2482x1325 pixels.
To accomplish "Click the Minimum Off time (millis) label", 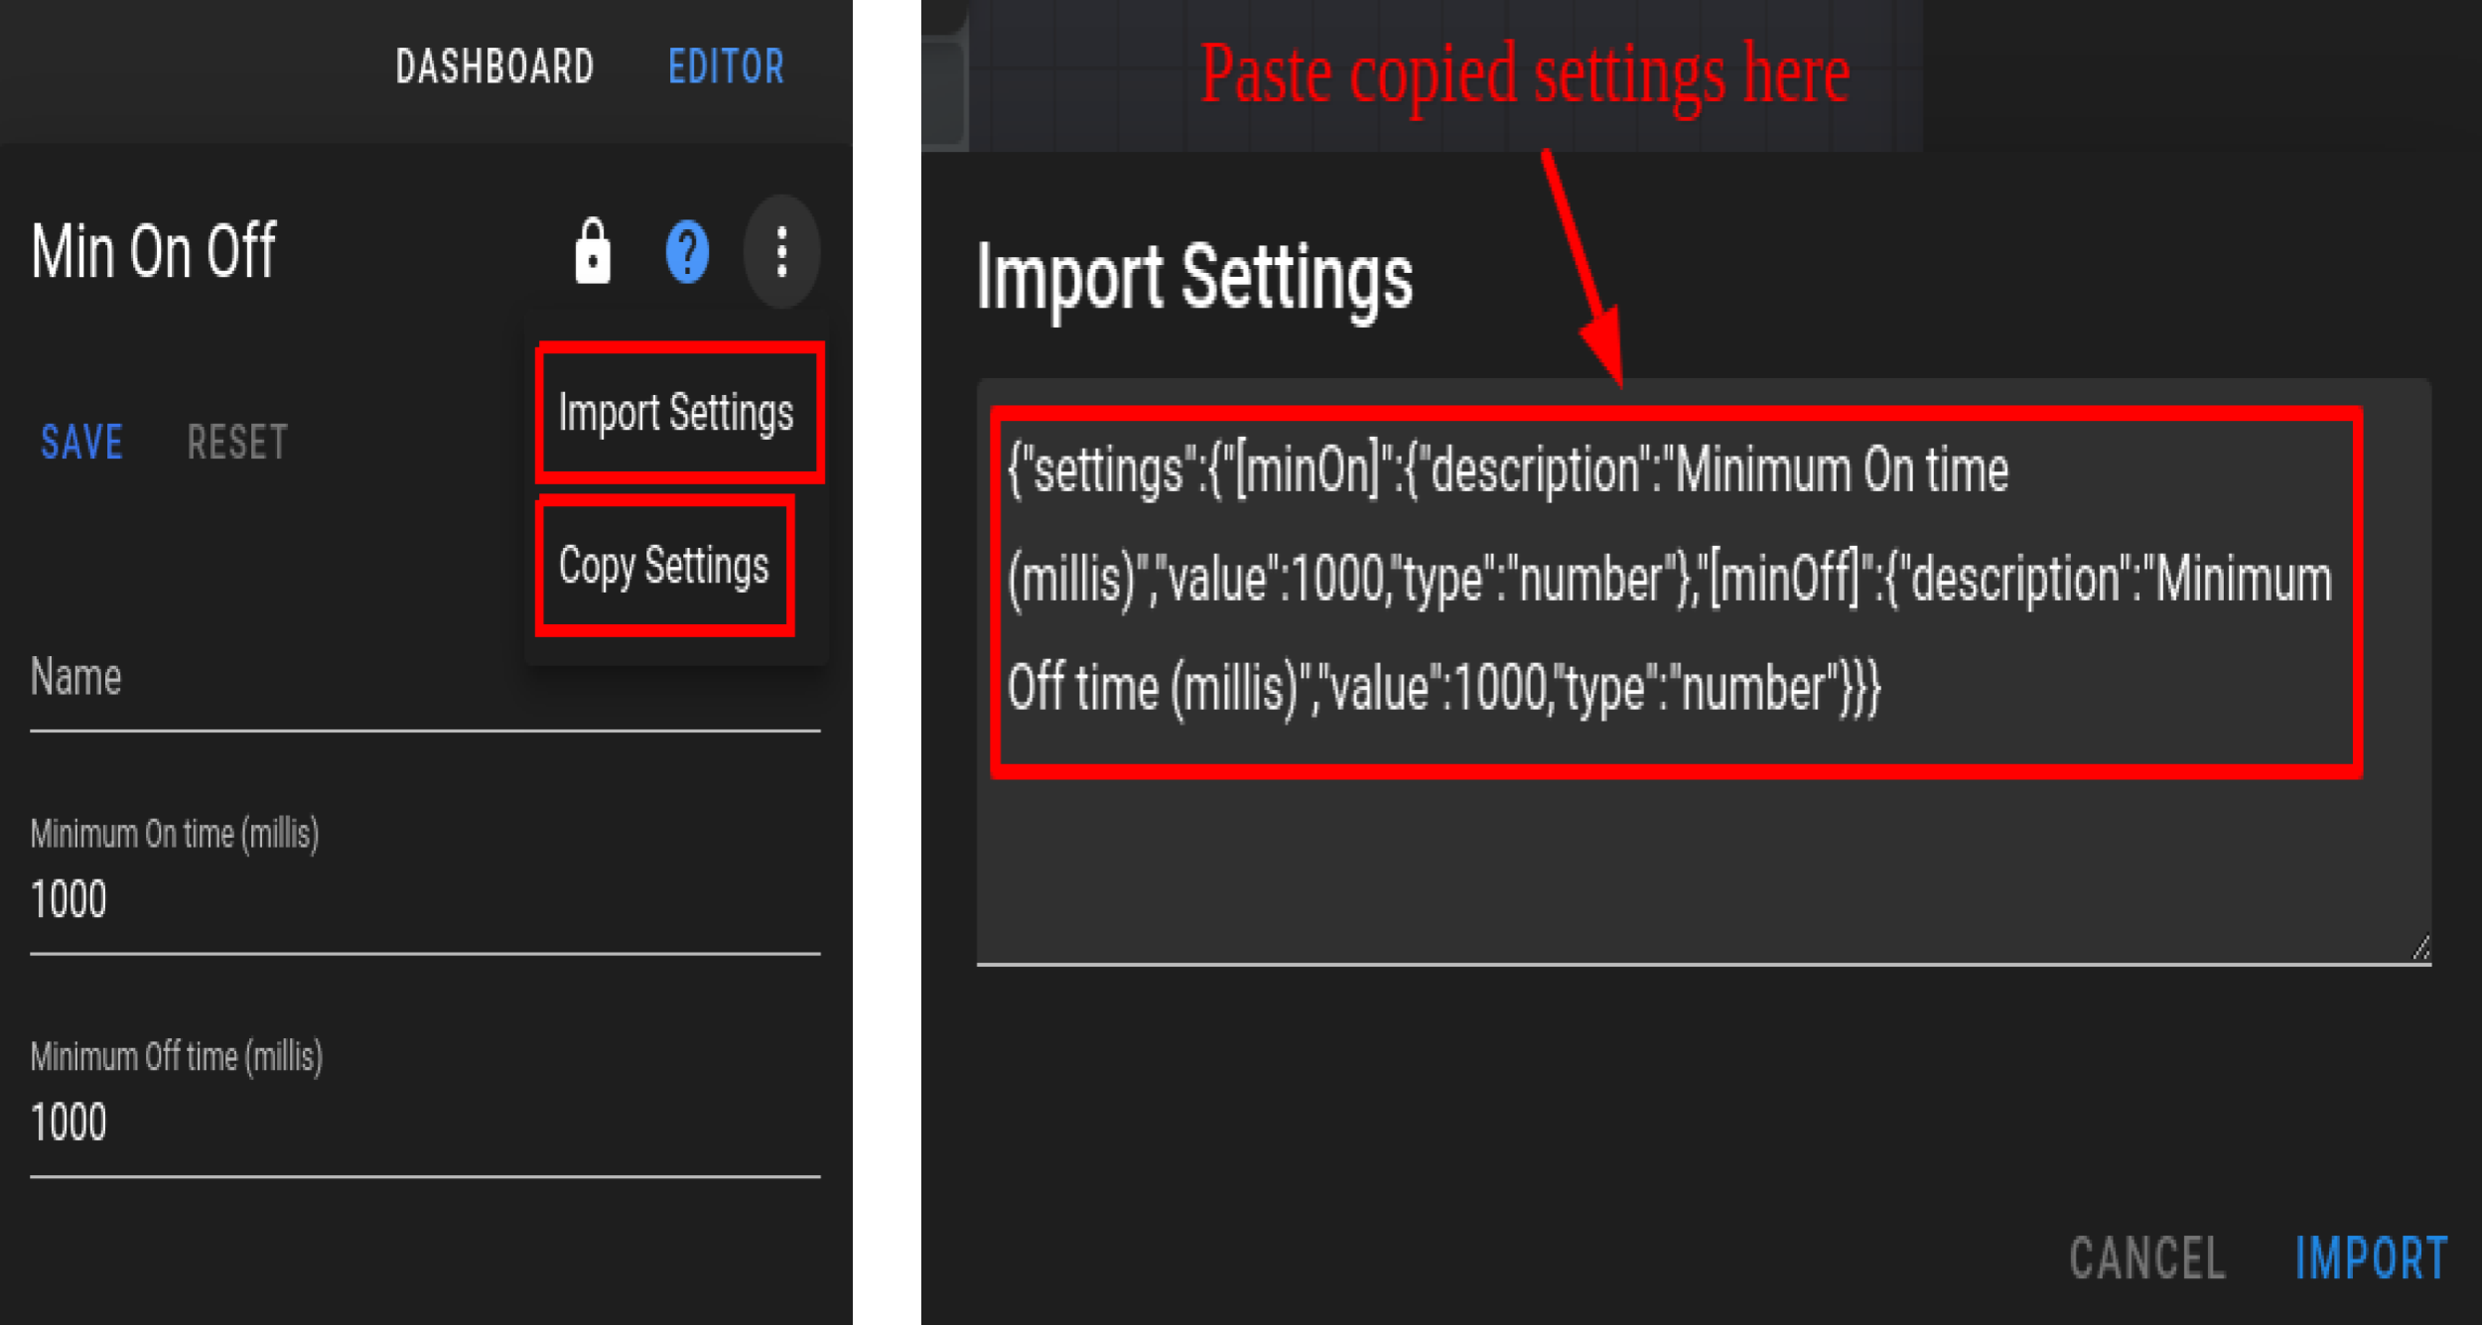I will [177, 1057].
